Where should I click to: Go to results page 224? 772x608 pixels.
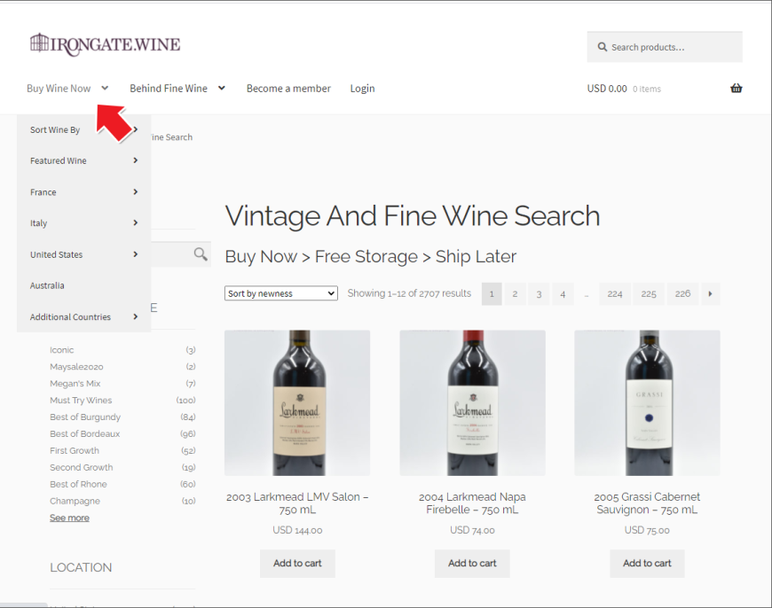click(x=614, y=293)
